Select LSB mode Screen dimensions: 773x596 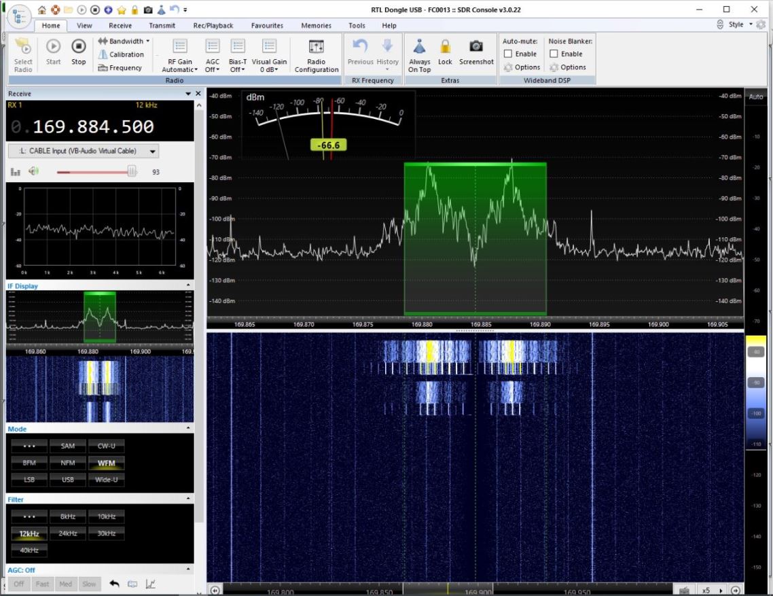click(x=29, y=480)
